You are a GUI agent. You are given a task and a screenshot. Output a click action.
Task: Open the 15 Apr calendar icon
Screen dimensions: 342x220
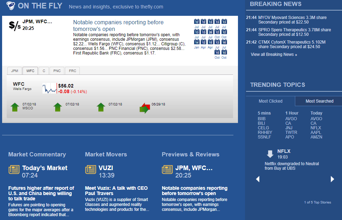coord(210,42)
